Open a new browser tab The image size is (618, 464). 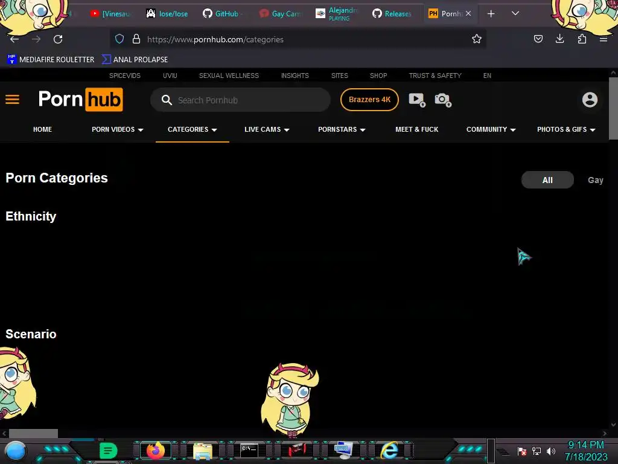(x=491, y=14)
